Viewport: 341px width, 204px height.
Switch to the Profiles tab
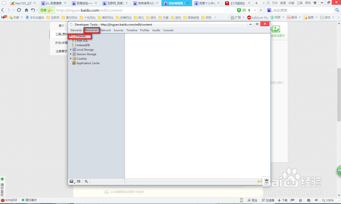[145, 30]
